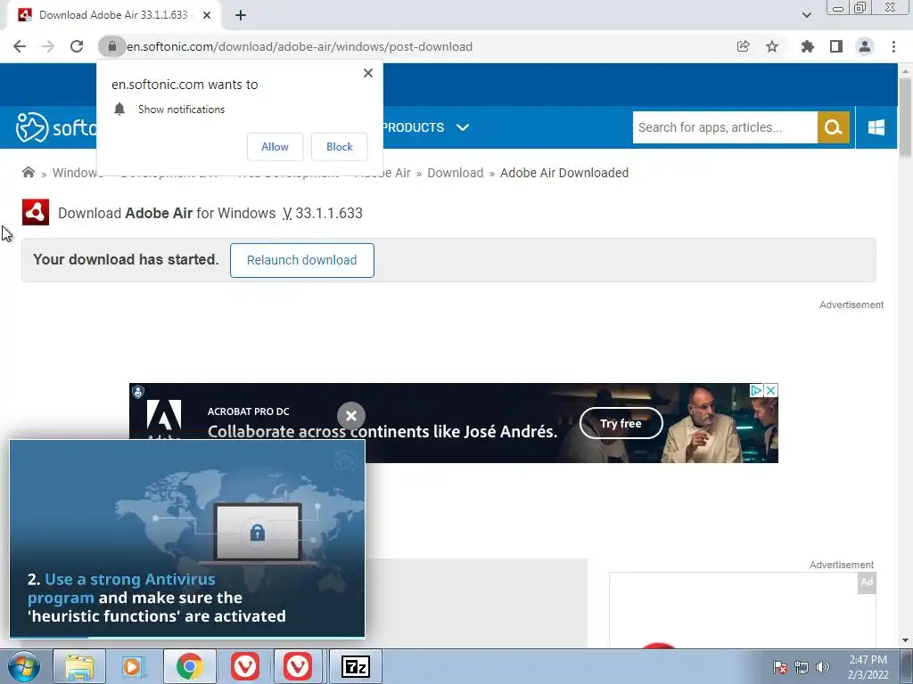Click the network tray icon

(x=802, y=667)
